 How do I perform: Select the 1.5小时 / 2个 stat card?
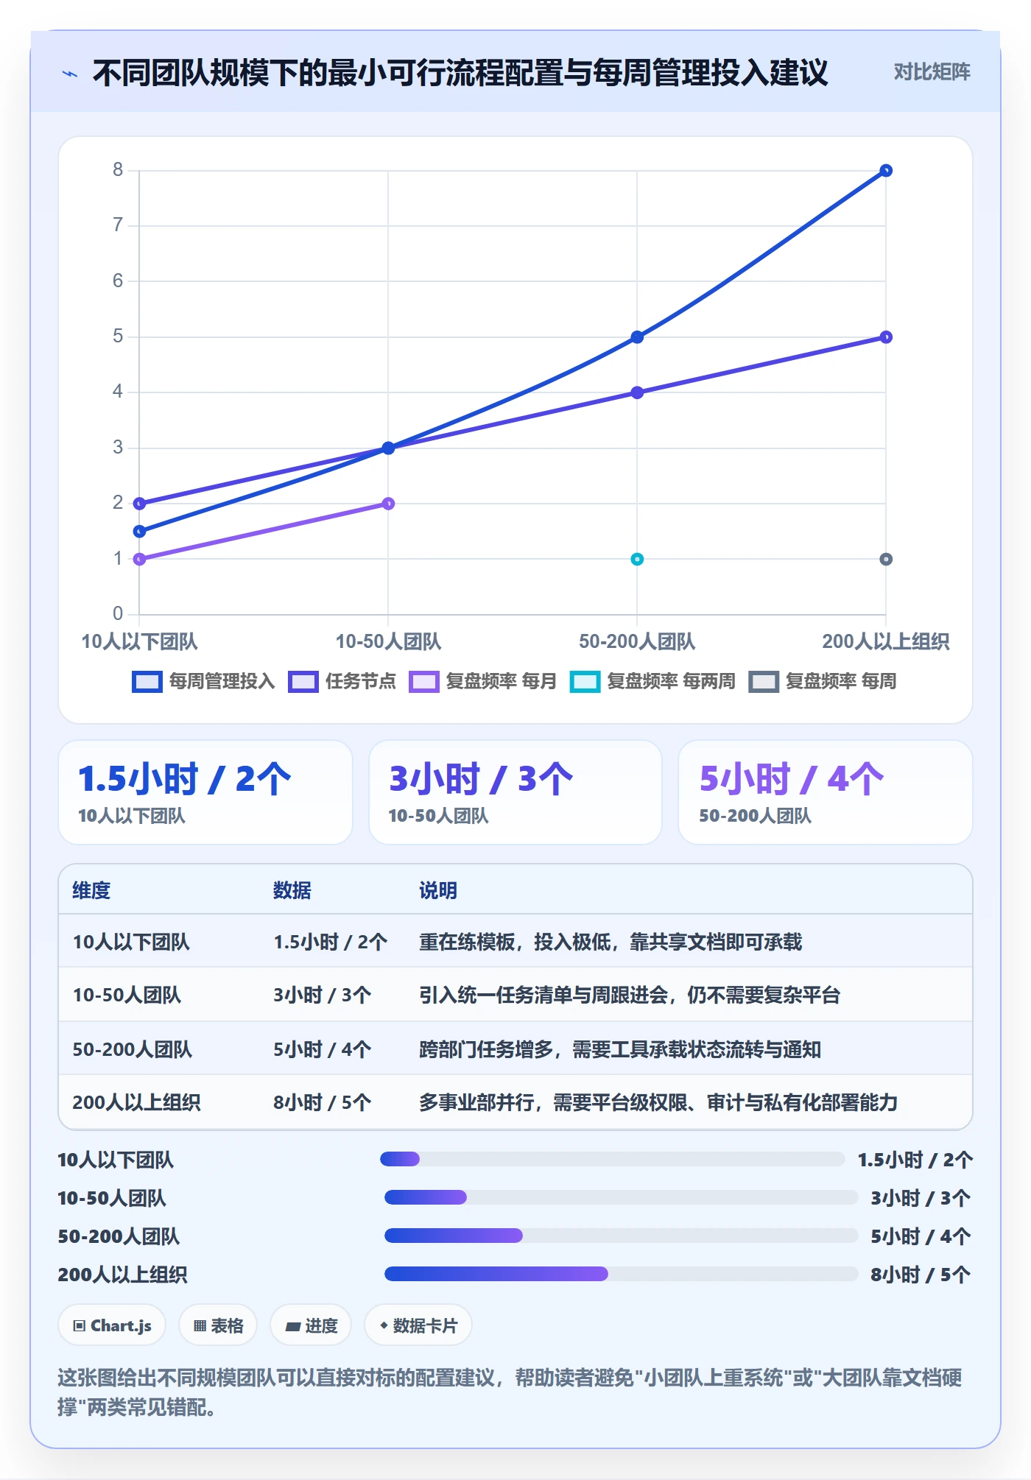tap(205, 792)
